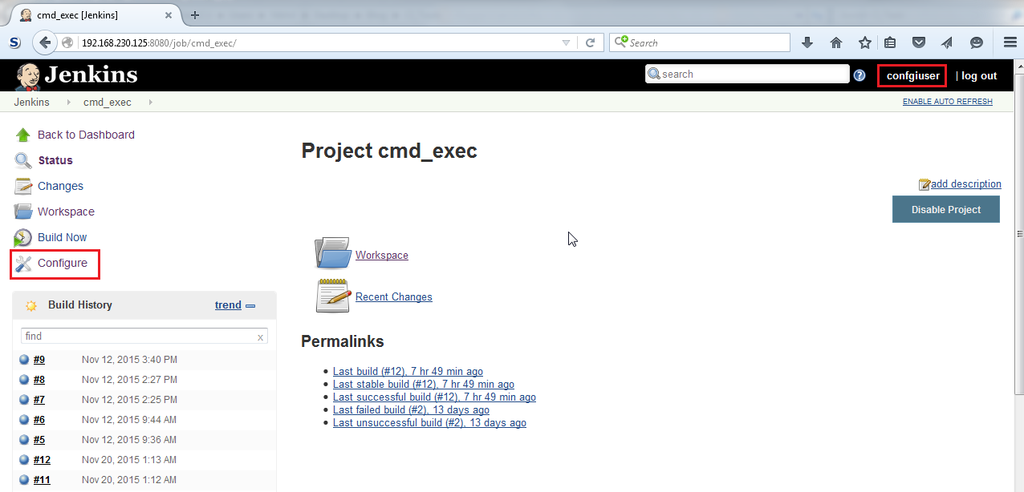Open the trend link in Build History
The image size is (1024, 492).
click(x=226, y=304)
